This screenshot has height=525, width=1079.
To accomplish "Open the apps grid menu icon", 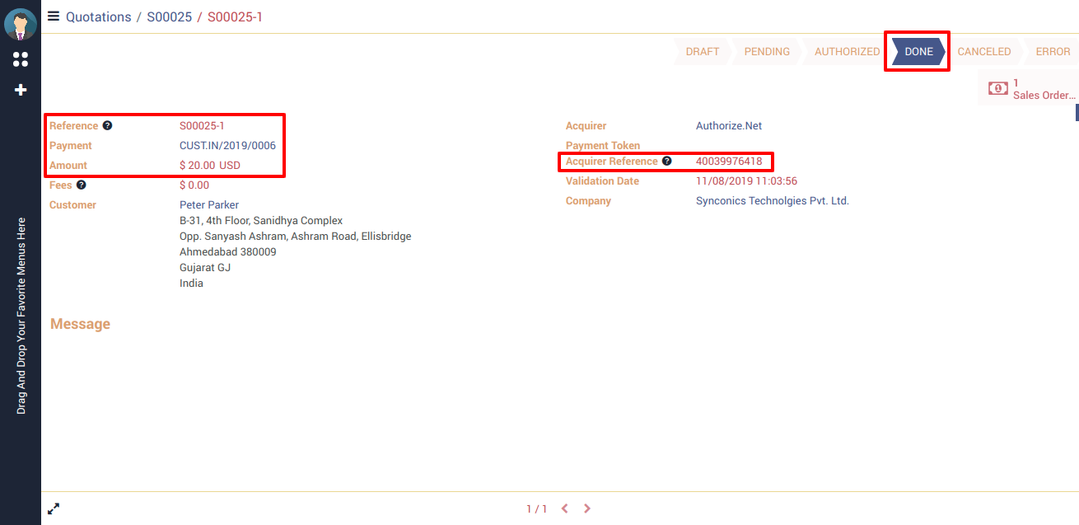I will (x=21, y=59).
